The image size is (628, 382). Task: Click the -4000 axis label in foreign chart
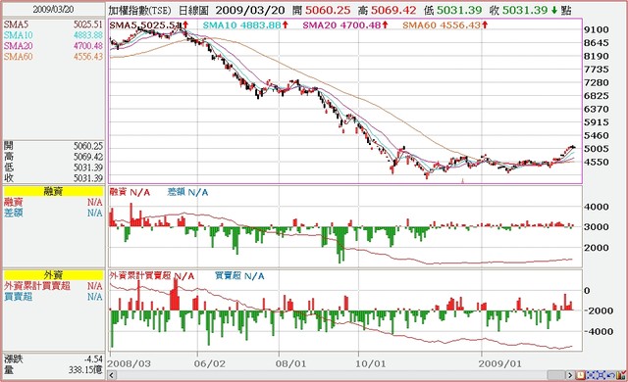coord(599,332)
